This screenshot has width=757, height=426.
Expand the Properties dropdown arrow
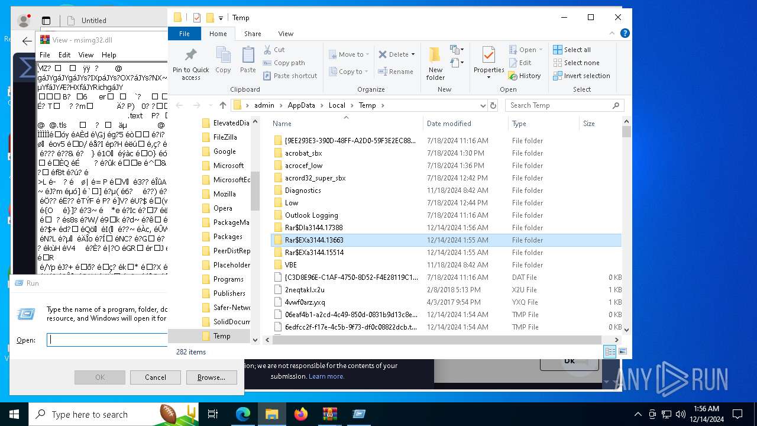(489, 78)
